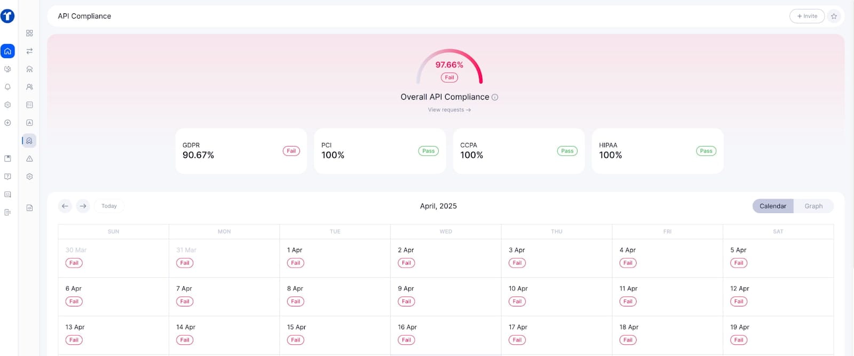Click the April, 2025 month label
This screenshot has width=854, height=356.
[438, 206]
